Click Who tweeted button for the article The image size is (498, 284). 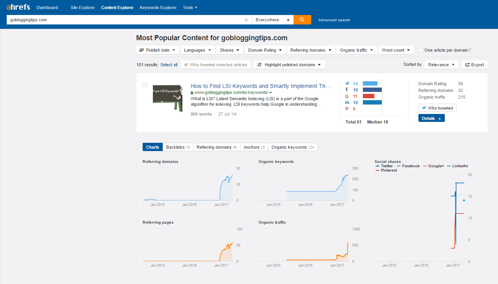click(437, 108)
